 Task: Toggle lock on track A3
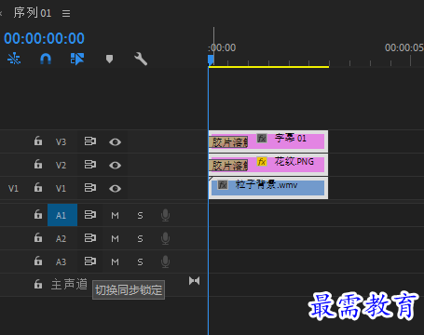pos(38,261)
